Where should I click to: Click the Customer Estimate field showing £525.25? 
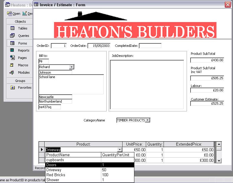207,103
